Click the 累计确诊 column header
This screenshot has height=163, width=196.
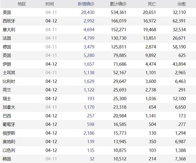[118, 4]
